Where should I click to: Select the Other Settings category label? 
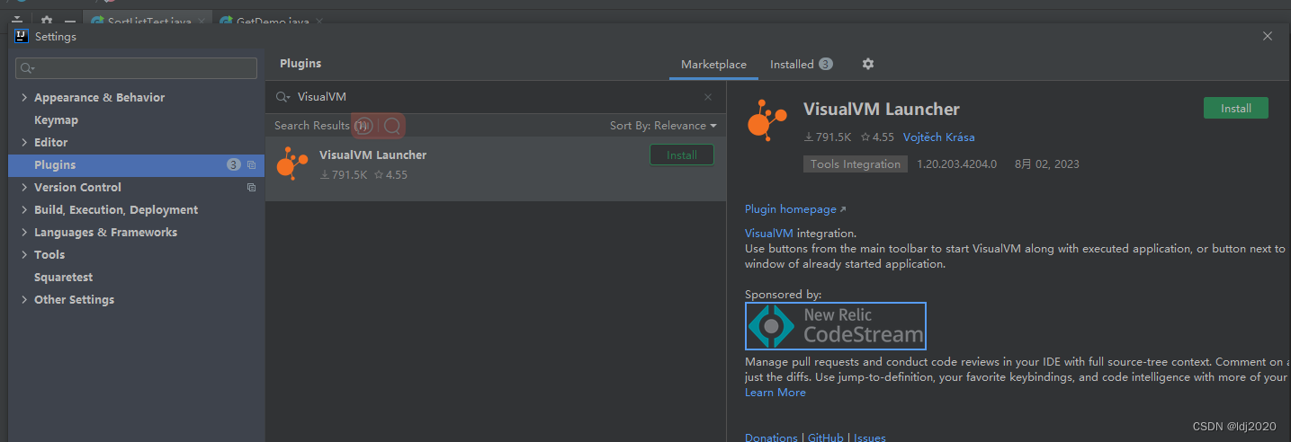coord(74,300)
